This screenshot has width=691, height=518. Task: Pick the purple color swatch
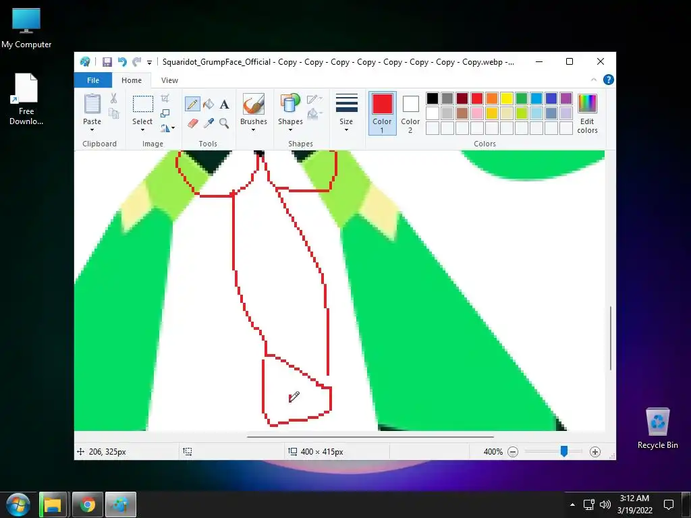(566, 98)
